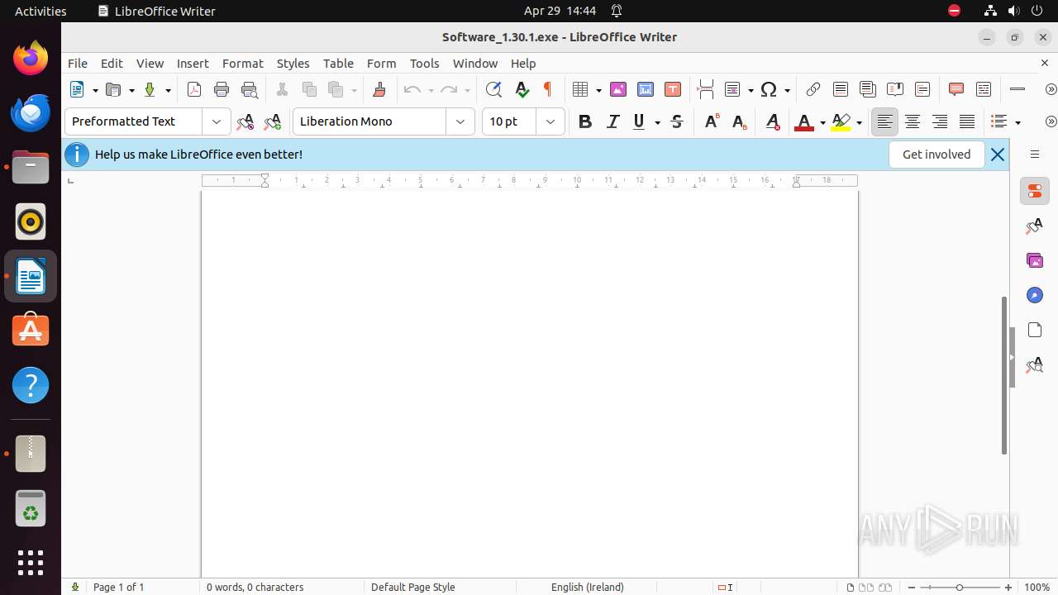Insert a hyperlink
1058x595 pixels.
pyautogui.click(x=813, y=90)
